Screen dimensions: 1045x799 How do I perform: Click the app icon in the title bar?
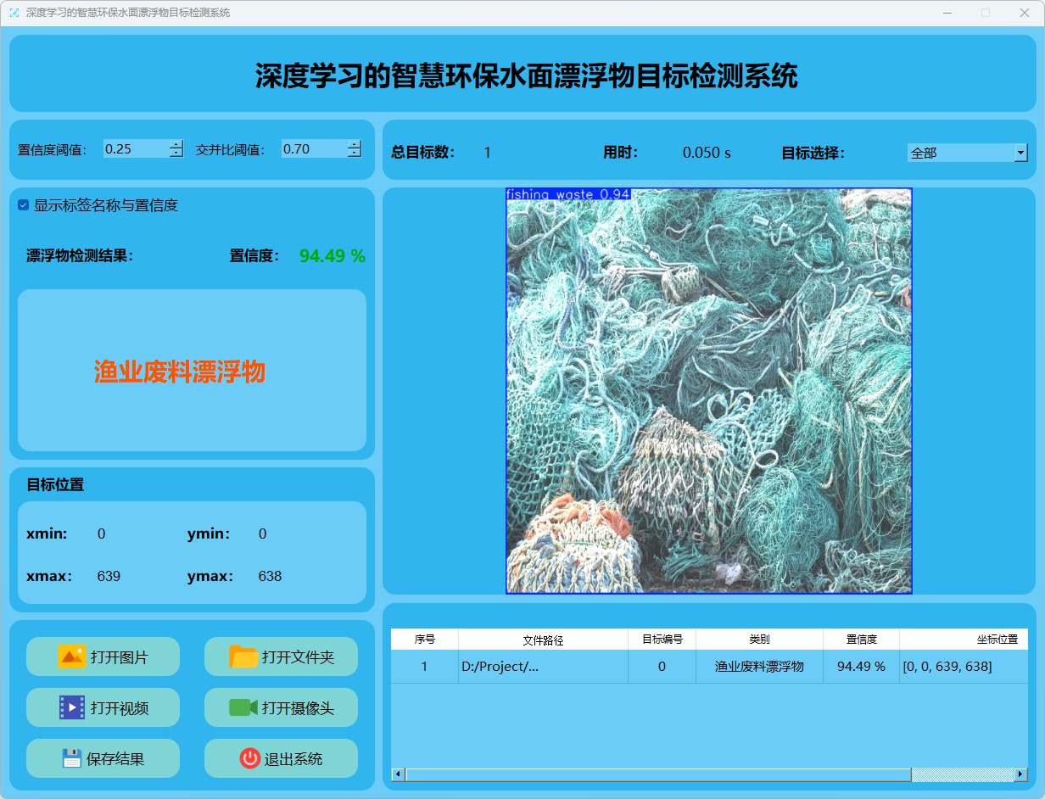(14, 13)
